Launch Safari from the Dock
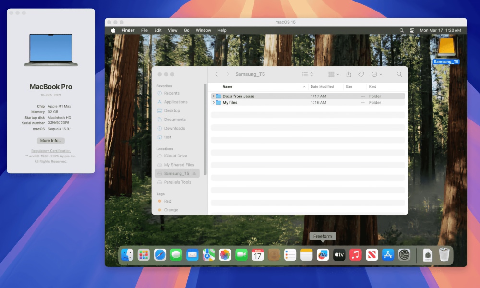 (160, 255)
